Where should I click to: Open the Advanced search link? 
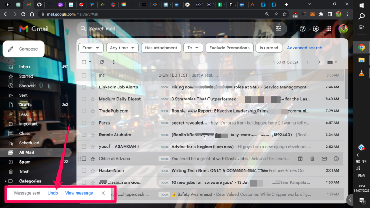(304, 48)
